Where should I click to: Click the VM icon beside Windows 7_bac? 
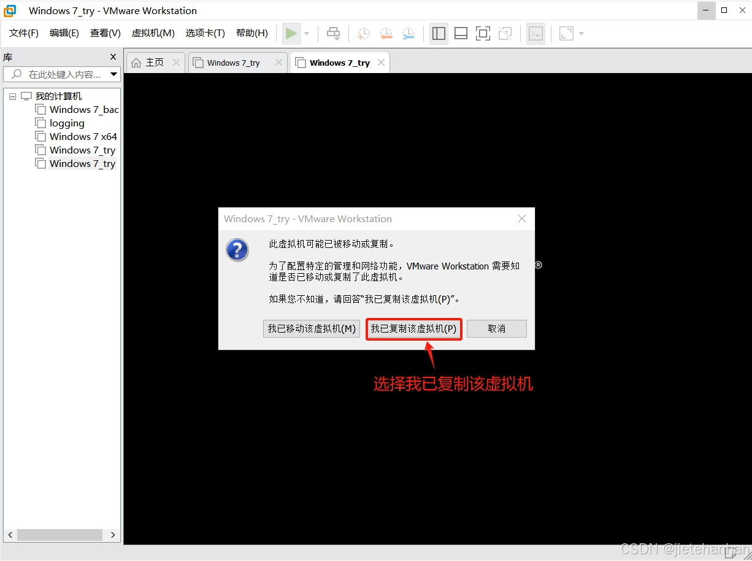(x=40, y=110)
